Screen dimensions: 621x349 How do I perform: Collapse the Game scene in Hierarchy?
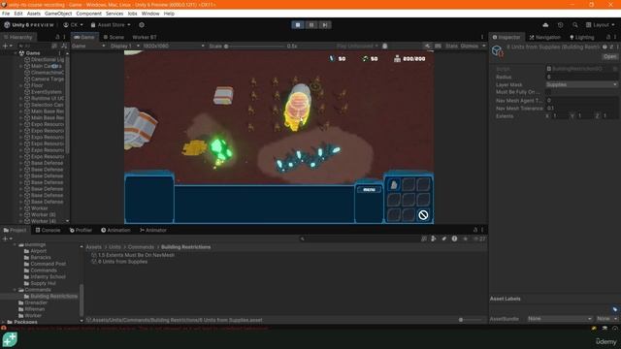[x=16, y=52]
